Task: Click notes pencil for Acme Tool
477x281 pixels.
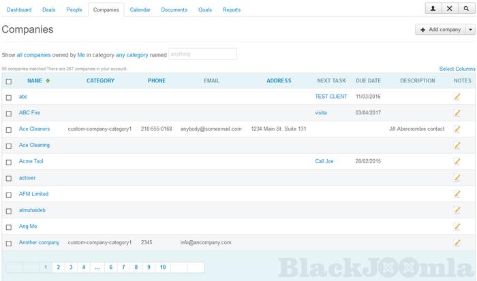Action: pos(457,162)
